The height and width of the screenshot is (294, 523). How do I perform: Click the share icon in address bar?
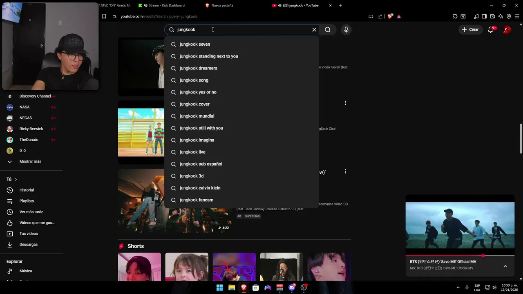click(x=380, y=16)
